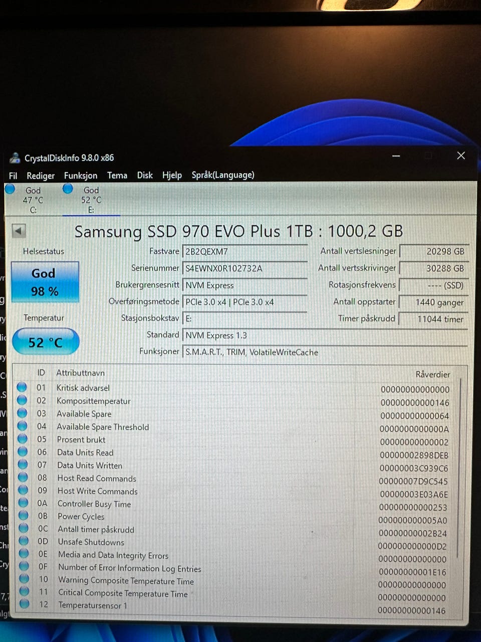481x642 pixels.
Task: Click the God 98 % health status button
Action: click(45, 281)
